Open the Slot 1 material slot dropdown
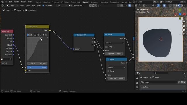This screenshot has width=187, height=105. [62, 6]
